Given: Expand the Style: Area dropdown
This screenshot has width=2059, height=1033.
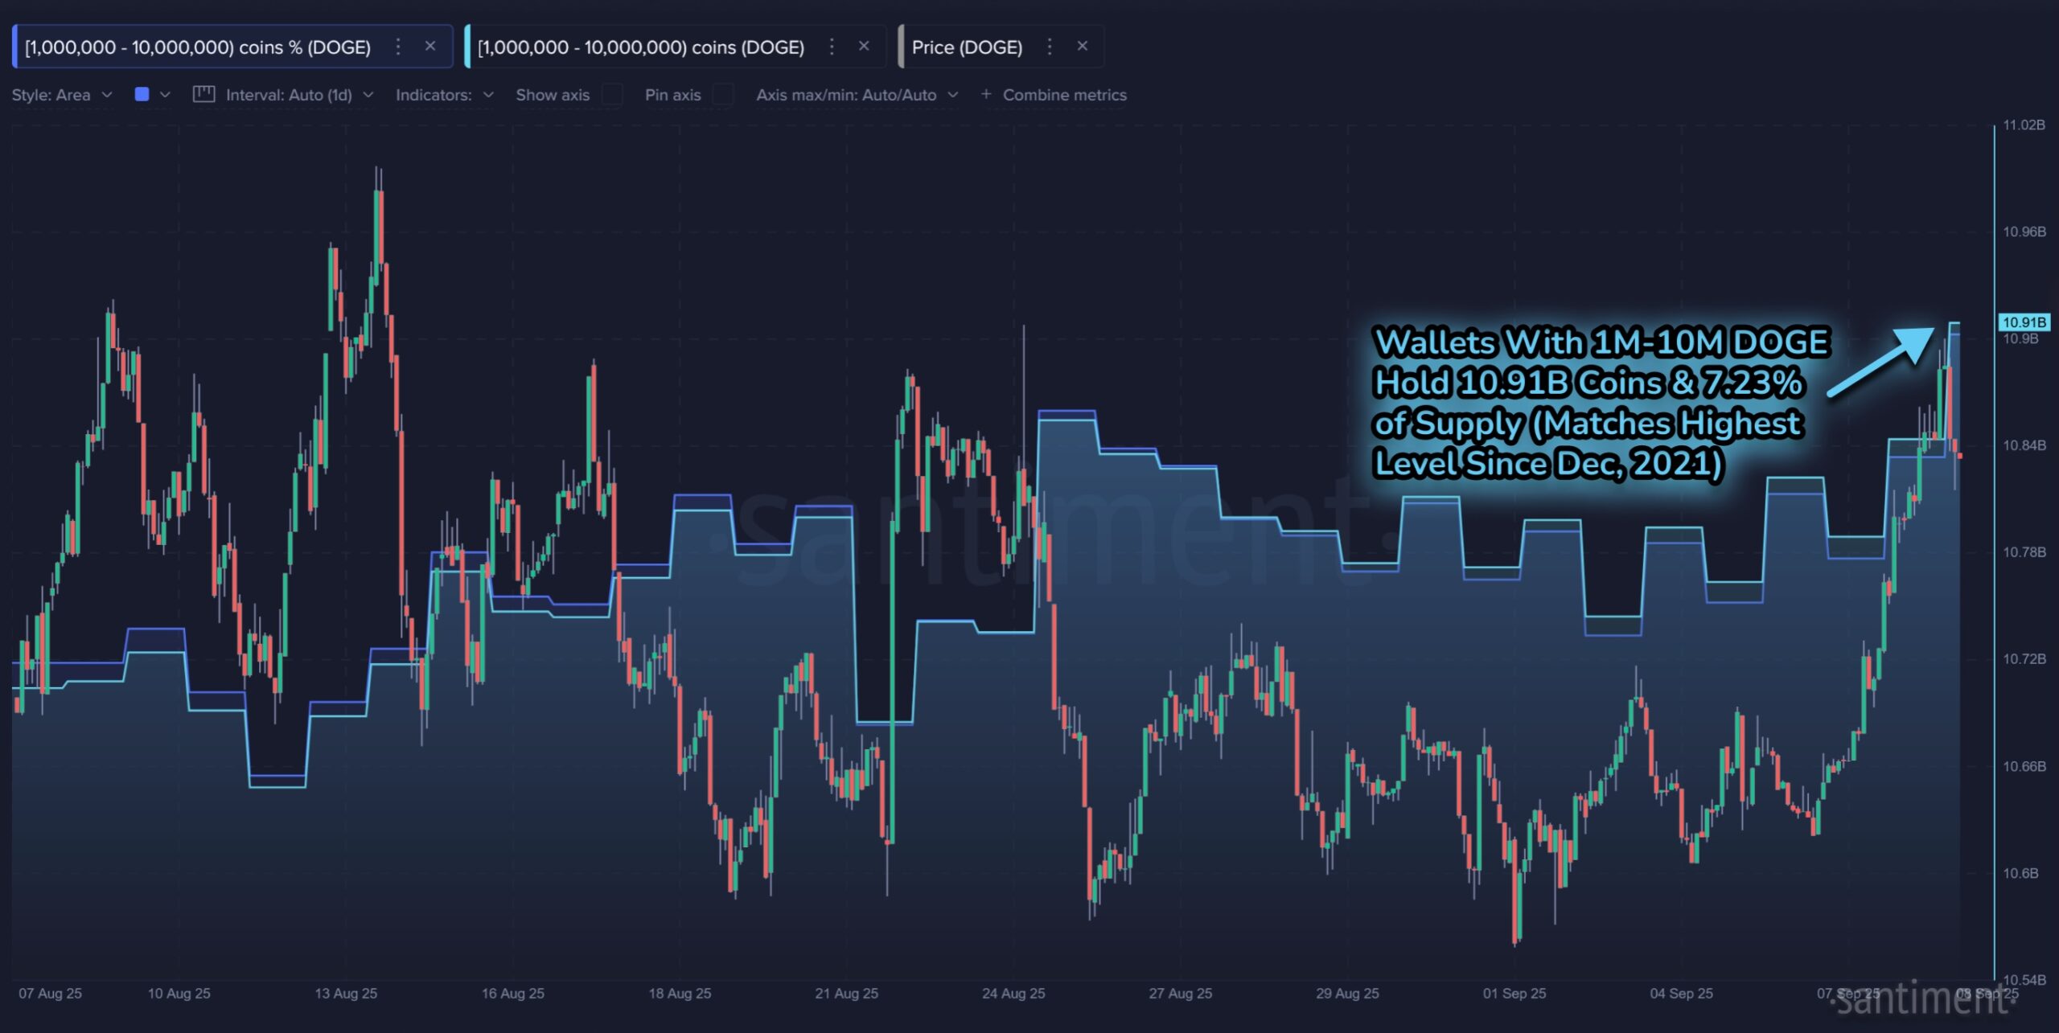Looking at the screenshot, I should coord(61,95).
